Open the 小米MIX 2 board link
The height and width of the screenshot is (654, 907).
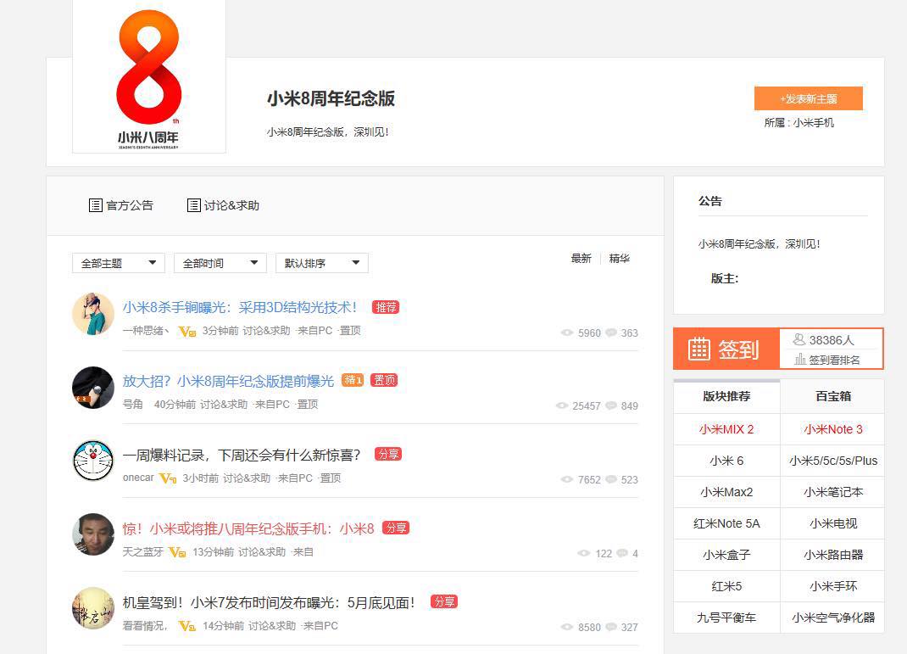[726, 429]
